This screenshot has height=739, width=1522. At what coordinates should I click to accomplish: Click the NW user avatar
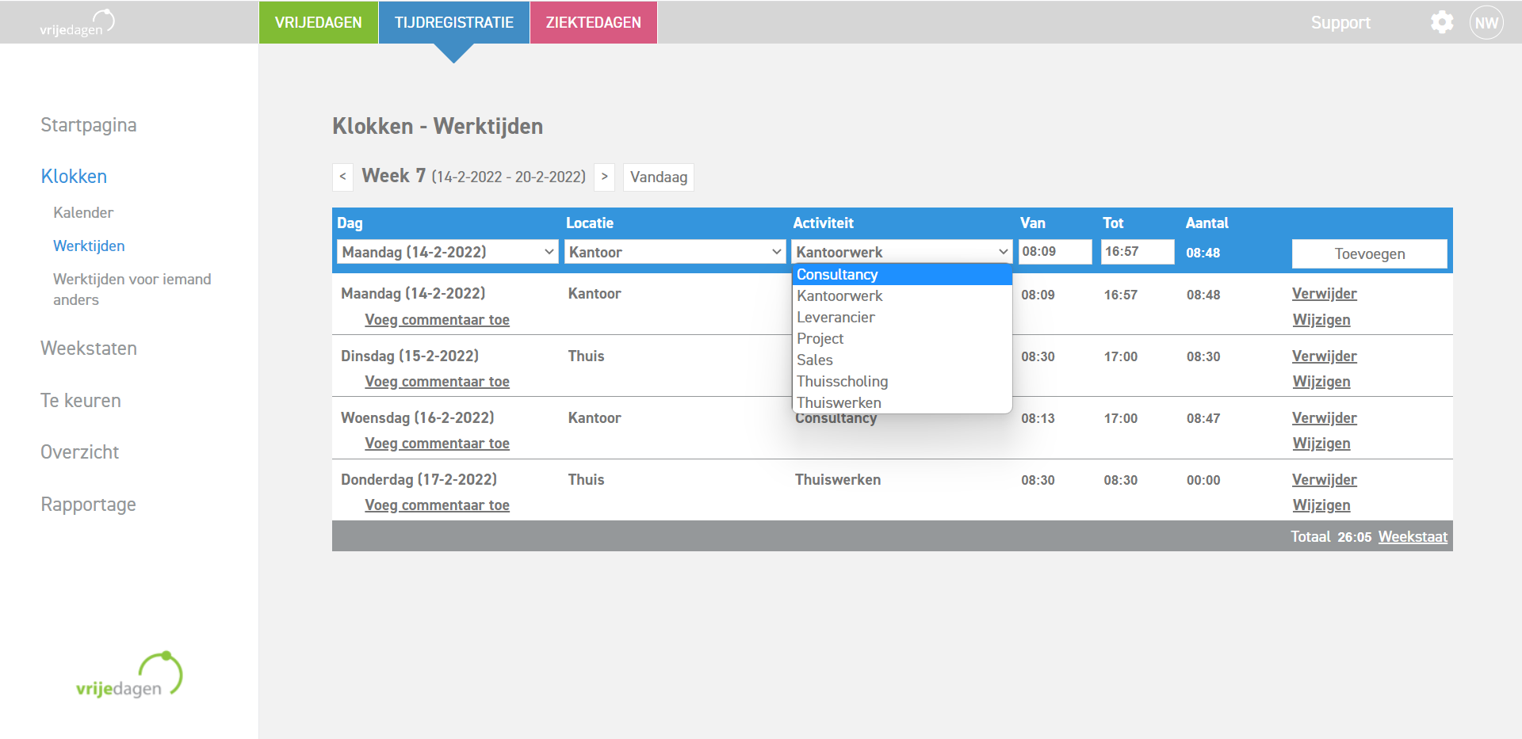coord(1486,22)
